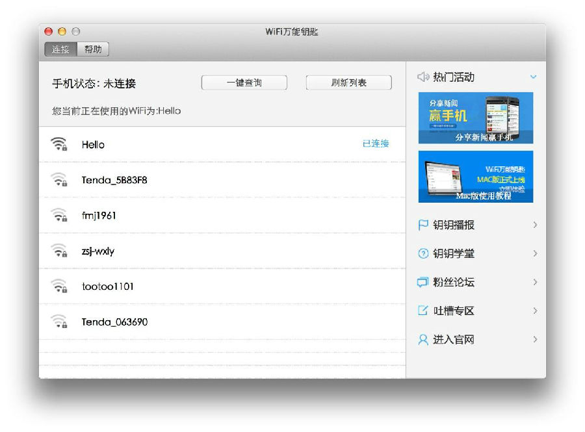
Task: Click the lock badge on fmj1961's signal icon
Action: click(x=66, y=218)
